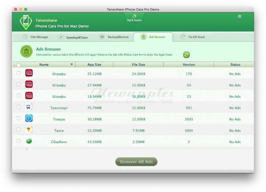
Task: Switch to the Files Manager tab
Action: click(x=36, y=37)
